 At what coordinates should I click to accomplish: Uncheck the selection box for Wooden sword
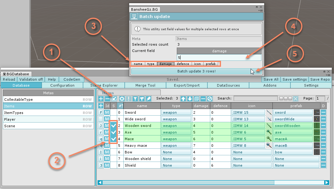click(x=114, y=126)
